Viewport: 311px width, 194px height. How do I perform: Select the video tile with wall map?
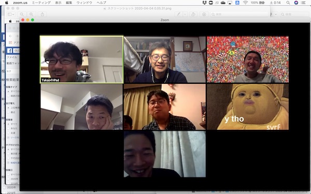pyautogui.click(x=165, y=59)
